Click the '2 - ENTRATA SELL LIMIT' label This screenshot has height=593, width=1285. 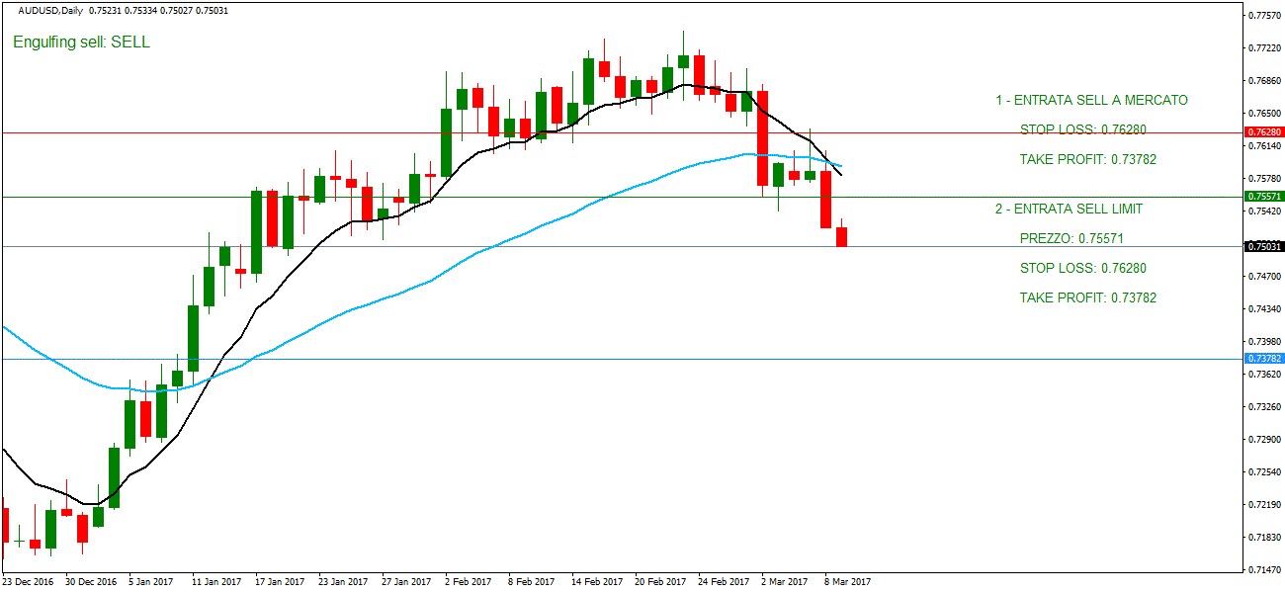1069,209
